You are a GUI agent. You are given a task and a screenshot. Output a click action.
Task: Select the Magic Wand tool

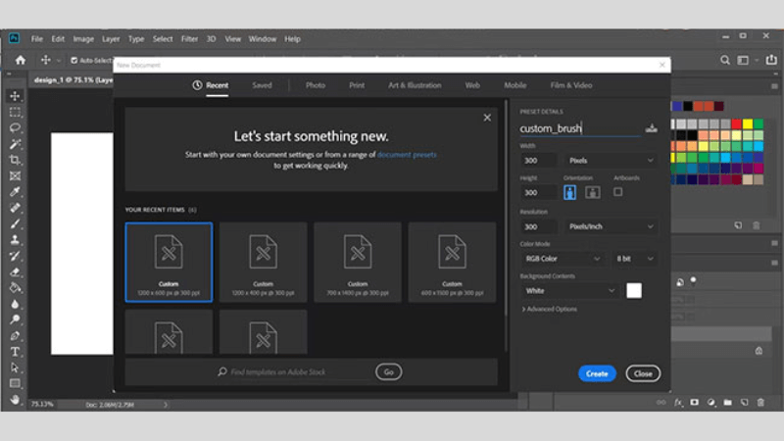15,144
